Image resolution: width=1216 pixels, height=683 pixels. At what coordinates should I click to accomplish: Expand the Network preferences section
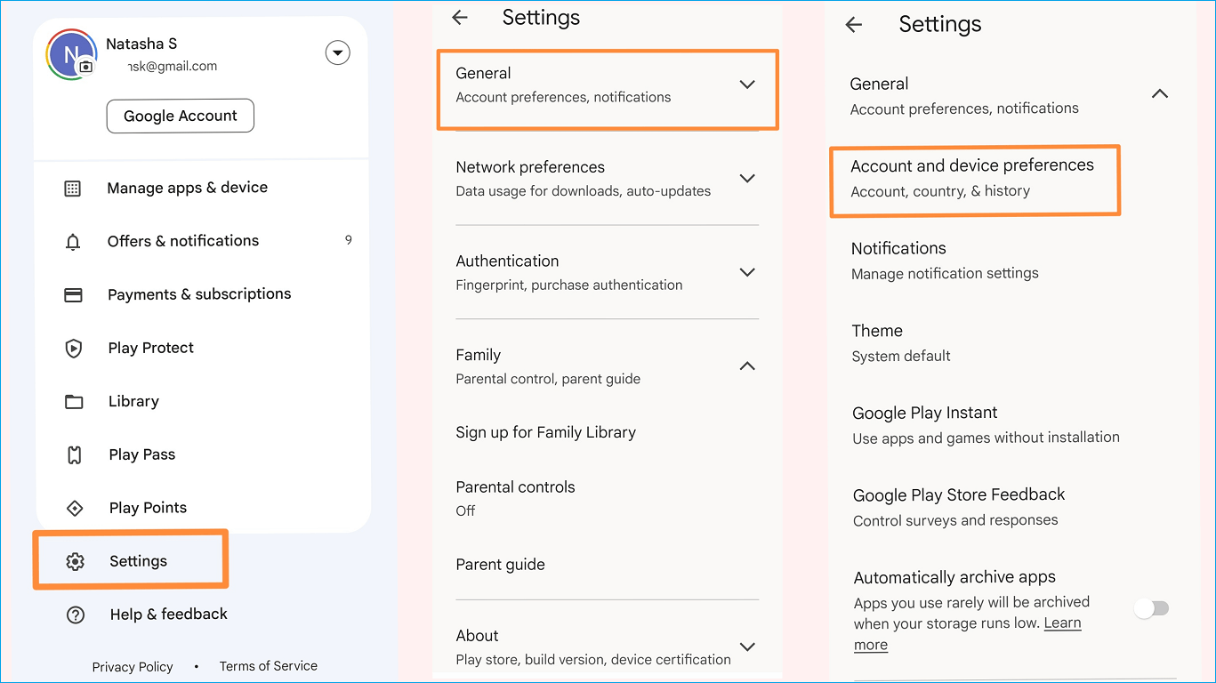747,178
